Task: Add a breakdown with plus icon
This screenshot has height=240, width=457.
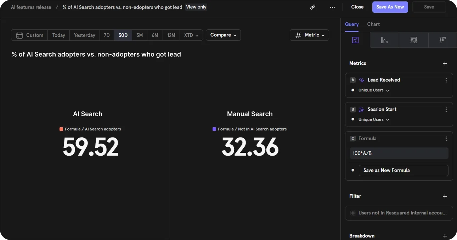Action: coord(445,236)
